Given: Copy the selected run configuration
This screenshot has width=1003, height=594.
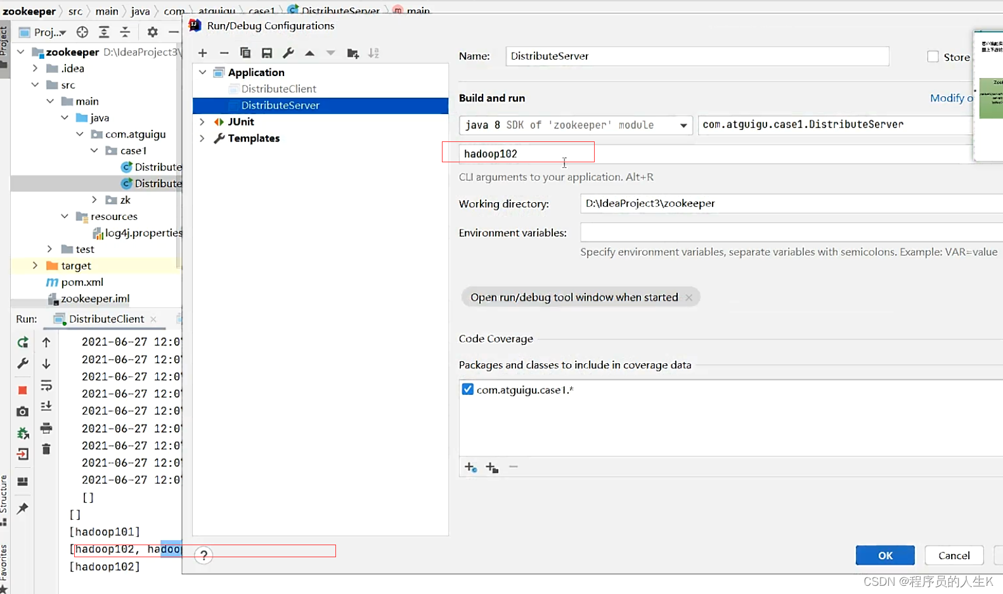Looking at the screenshot, I should (245, 53).
